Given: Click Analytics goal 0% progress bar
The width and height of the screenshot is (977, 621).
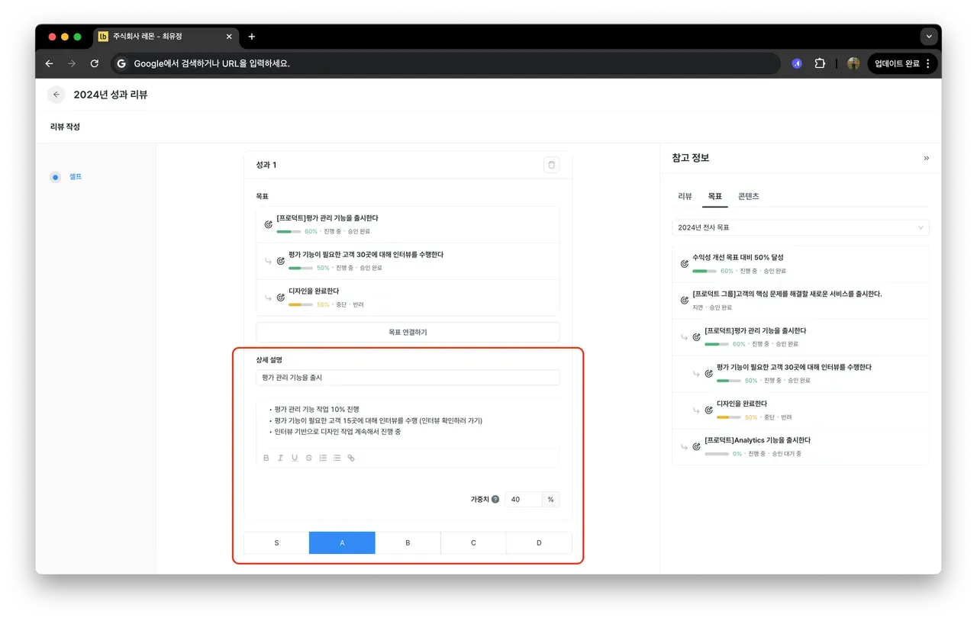Looking at the screenshot, I should tap(716, 454).
